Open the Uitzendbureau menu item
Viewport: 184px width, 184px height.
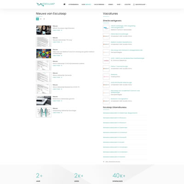(x=74, y=5)
